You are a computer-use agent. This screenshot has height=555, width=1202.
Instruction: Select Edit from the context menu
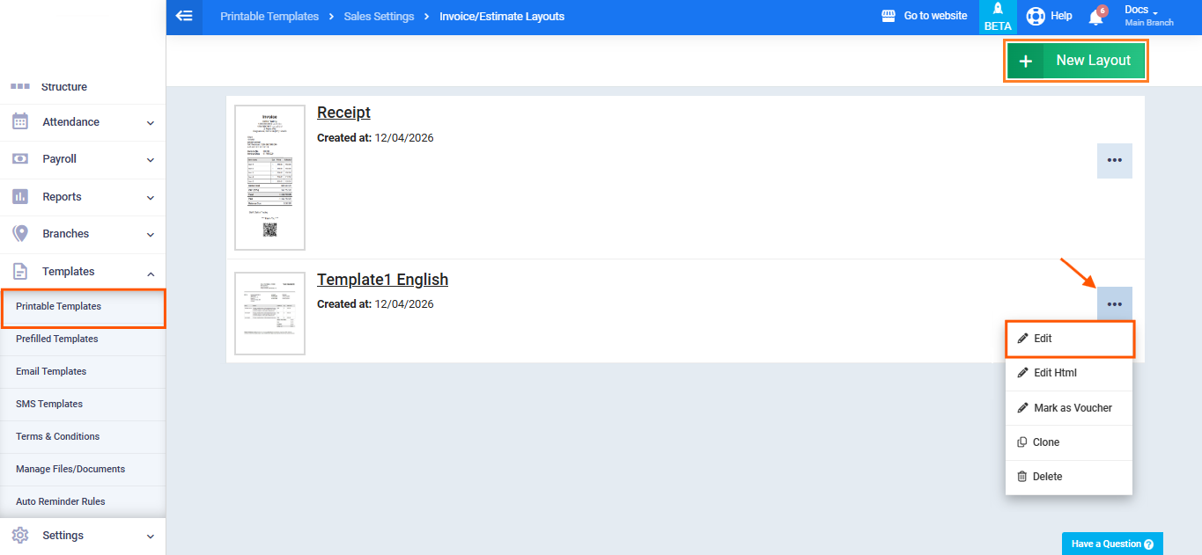[1069, 339]
